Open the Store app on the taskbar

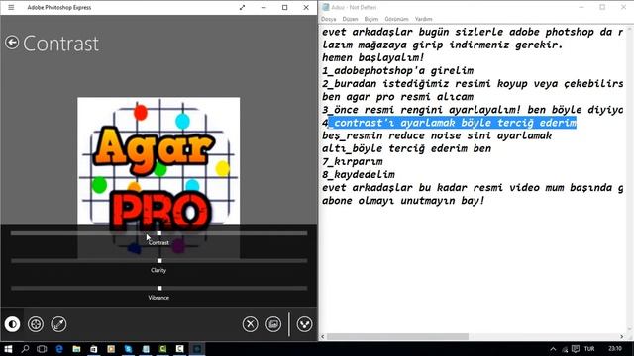94,349
